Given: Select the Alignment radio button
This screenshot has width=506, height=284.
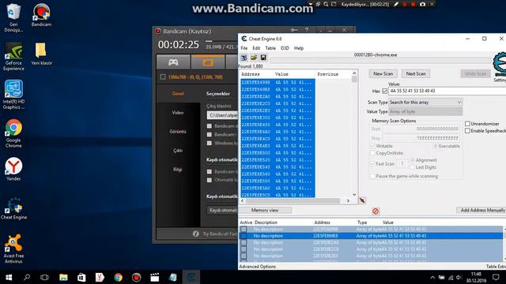Looking at the screenshot, I should click(x=413, y=160).
